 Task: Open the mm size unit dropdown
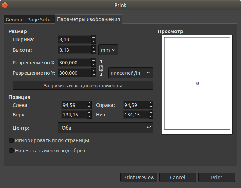(x=108, y=50)
